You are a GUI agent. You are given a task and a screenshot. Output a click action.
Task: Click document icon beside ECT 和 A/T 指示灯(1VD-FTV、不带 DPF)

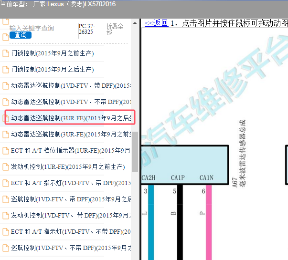point(6,231)
